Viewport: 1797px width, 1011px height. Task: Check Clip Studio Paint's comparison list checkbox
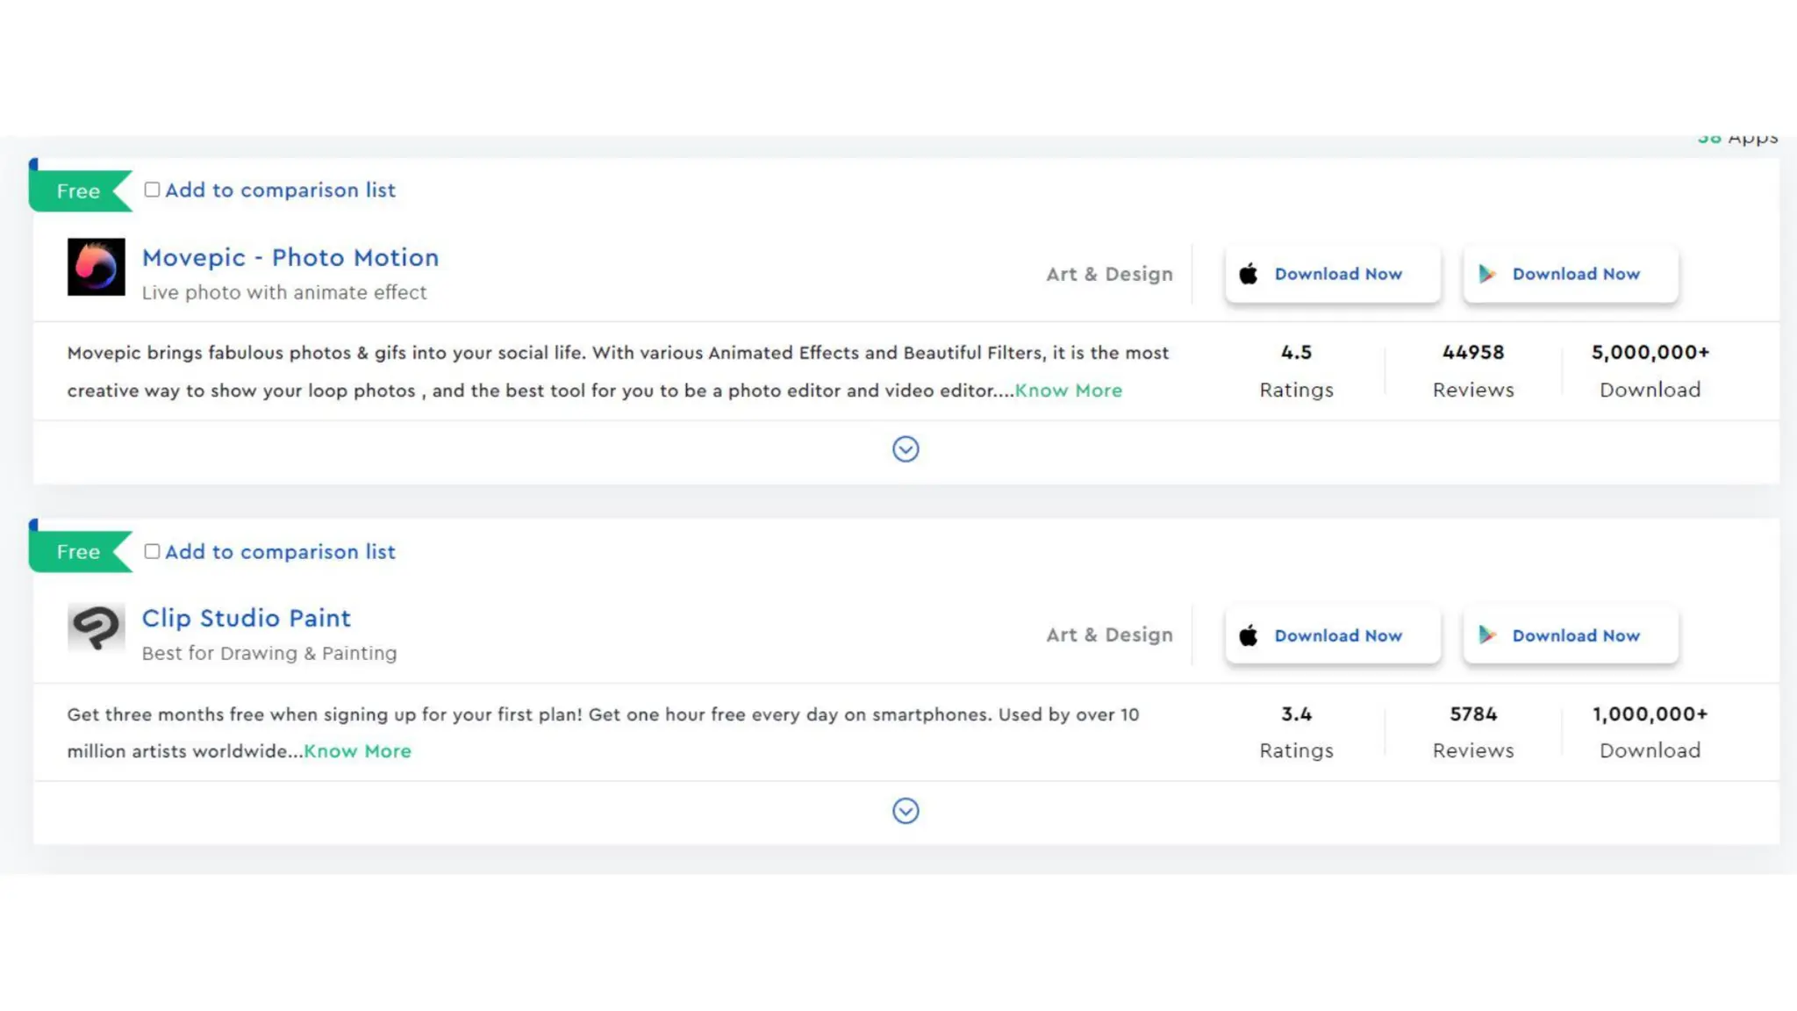tap(152, 551)
